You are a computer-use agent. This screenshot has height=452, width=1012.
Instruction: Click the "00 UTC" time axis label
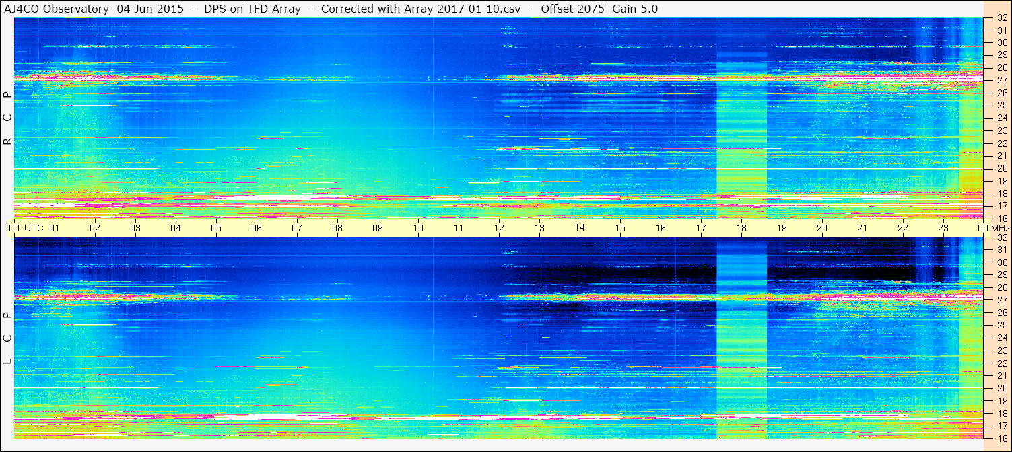(x=26, y=228)
